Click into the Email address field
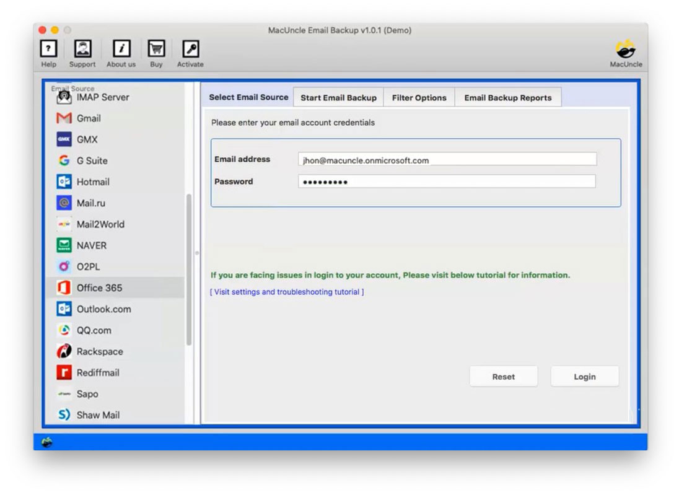 pyautogui.click(x=447, y=160)
